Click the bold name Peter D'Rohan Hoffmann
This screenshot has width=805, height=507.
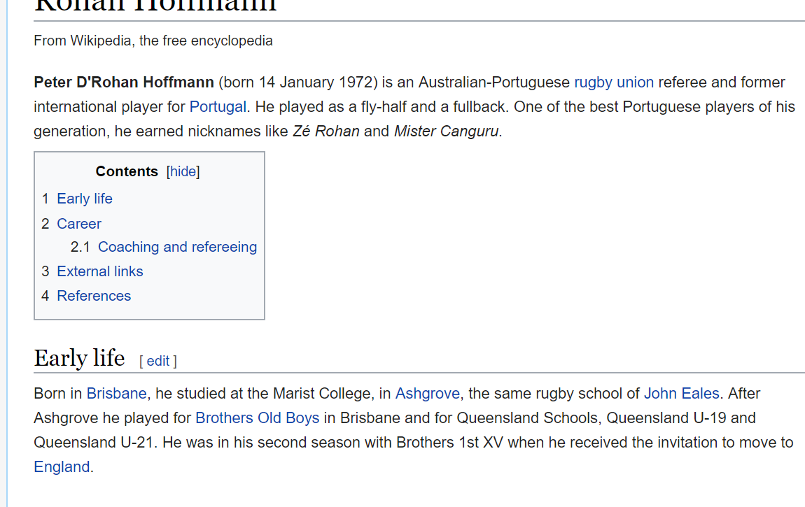pyautogui.click(x=124, y=83)
